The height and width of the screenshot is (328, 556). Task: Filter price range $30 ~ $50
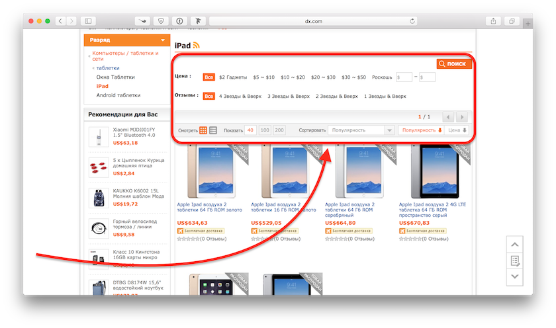tap(353, 77)
